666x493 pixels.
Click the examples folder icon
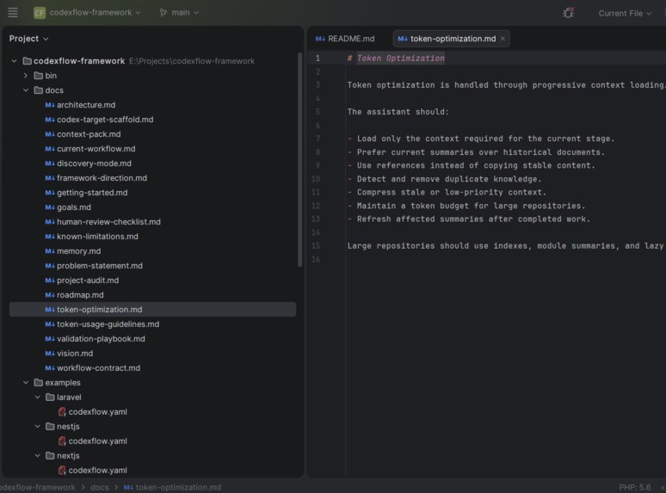[x=38, y=383]
